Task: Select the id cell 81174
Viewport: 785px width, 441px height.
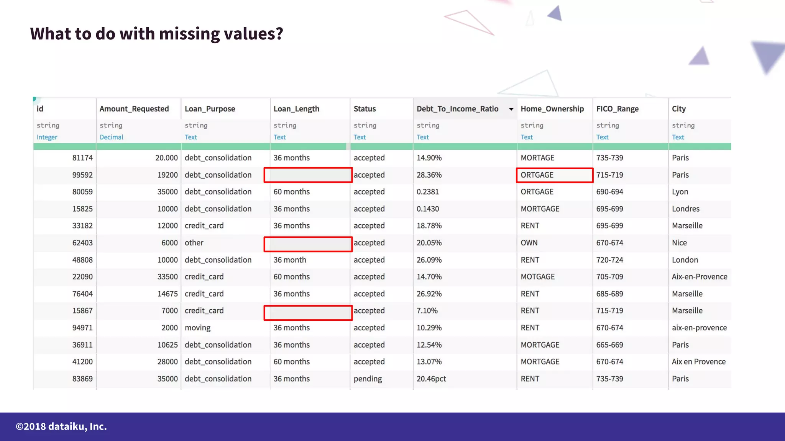Action: 82,158
